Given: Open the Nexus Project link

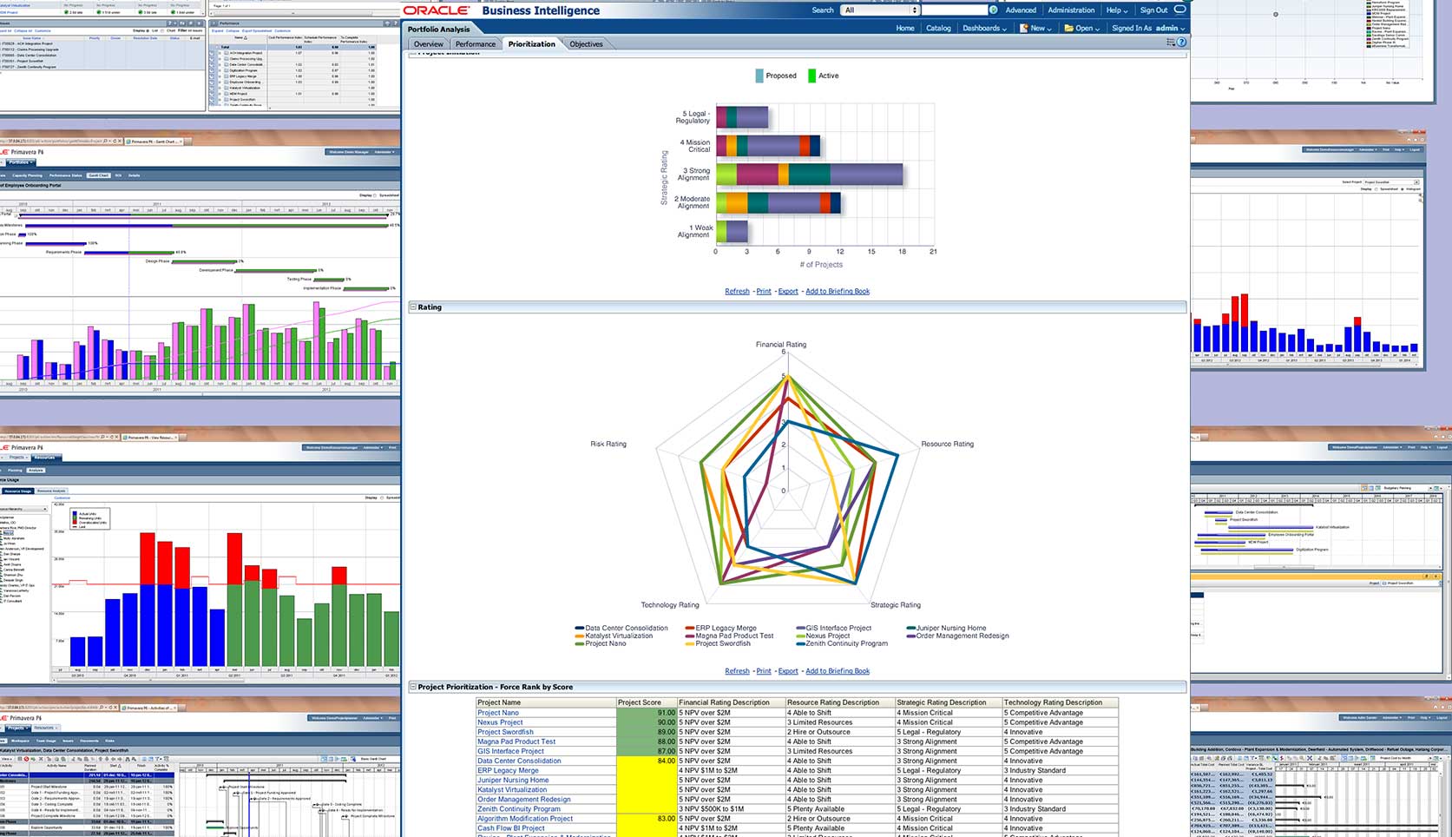Looking at the screenshot, I should tap(500, 722).
